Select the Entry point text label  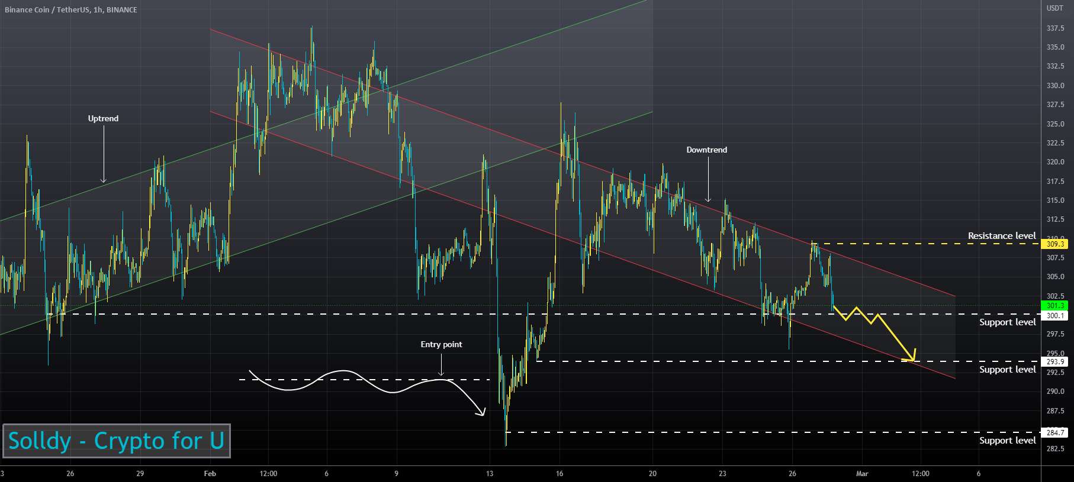[x=441, y=344]
